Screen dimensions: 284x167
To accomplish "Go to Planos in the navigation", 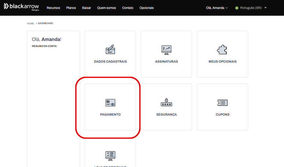I will [71, 8].
